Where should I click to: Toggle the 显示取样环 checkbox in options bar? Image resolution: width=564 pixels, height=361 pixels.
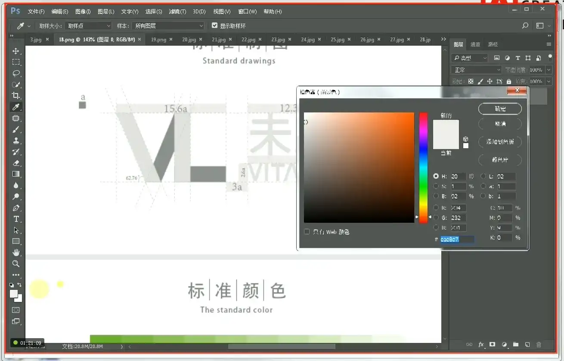(214, 25)
